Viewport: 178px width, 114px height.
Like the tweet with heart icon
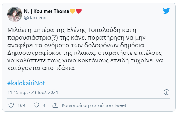pos(11,105)
